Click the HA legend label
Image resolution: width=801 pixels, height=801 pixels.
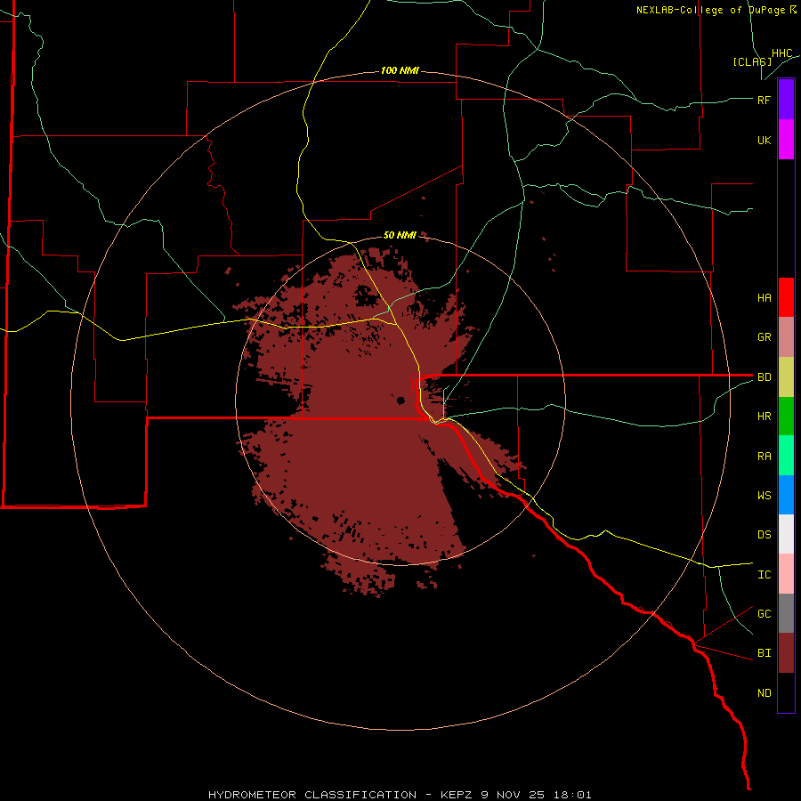[x=764, y=297]
